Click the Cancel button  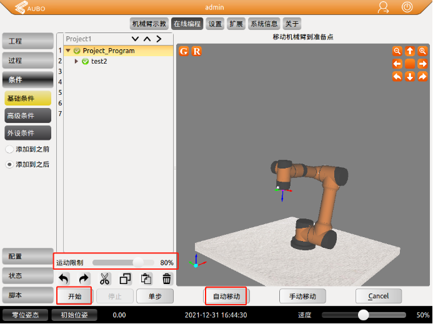click(379, 297)
